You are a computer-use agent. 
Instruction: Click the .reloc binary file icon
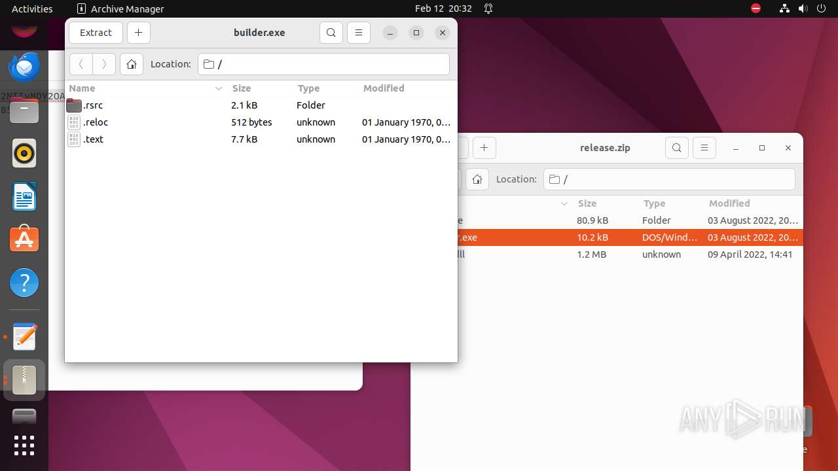coord(74,122)
